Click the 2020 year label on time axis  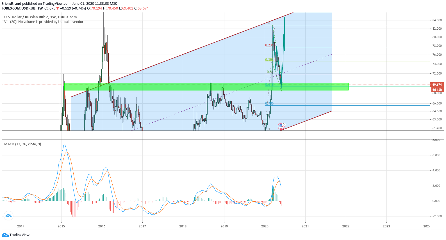pos(265,226)
